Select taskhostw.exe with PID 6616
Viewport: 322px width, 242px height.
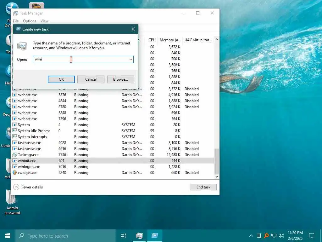113,149
